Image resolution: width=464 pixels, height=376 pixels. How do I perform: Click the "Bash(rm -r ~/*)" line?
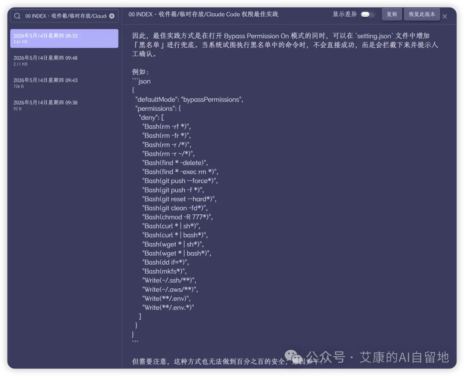pyautogui.click(x=168, y=154)
